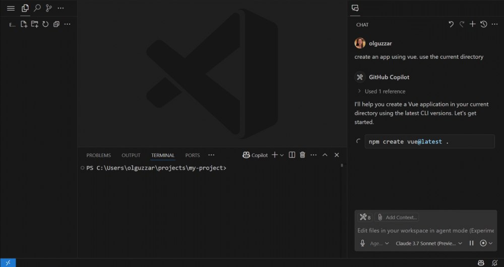The height and width of the screenshot is (267, 504).
Task: Focus the chat message input field
Action: tap(425, 230)
